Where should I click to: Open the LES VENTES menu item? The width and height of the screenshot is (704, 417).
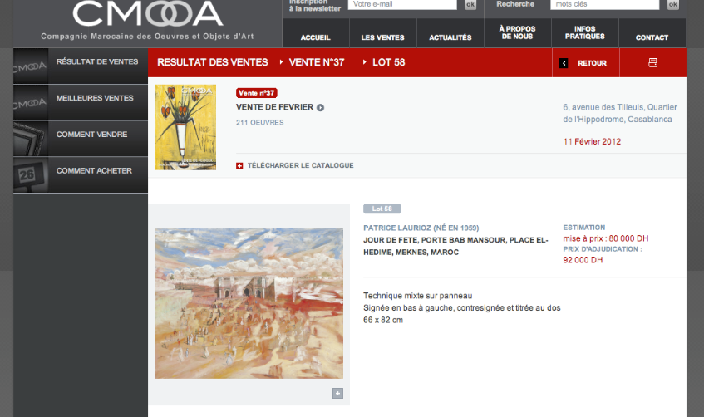(383, 37)
